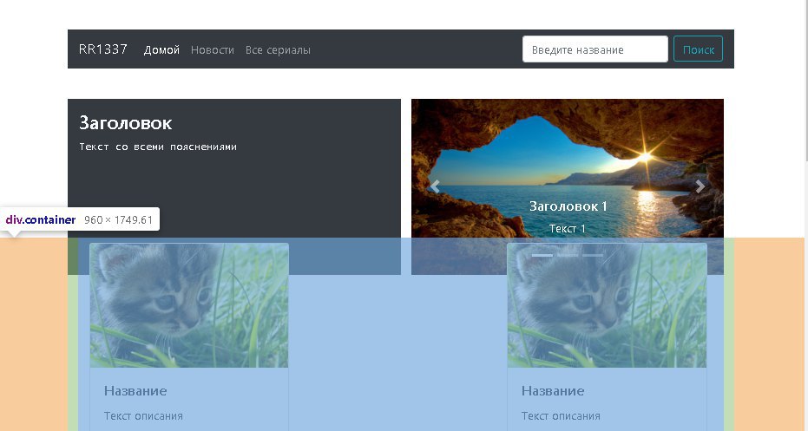Go to next carousel slide arrow

(x=700, y=186)
